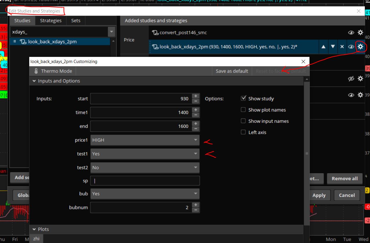The width and height of the screenshot is (370, 243).
Task: Decrease time1 value with minus stepper
Action: coord(196,115)
